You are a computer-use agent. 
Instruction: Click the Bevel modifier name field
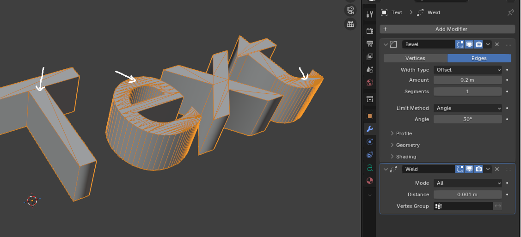[x=429, y=44]
